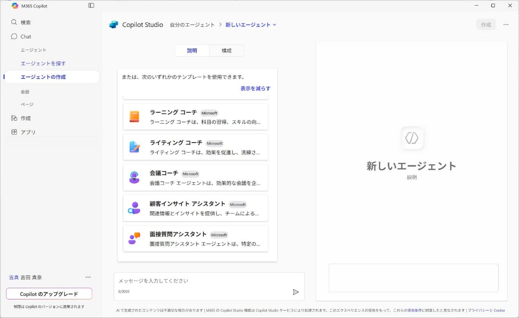Viewport: 519px width, 318px height.
Task: Click the ラーニング コーチ book icon
Action: point(134,117)
